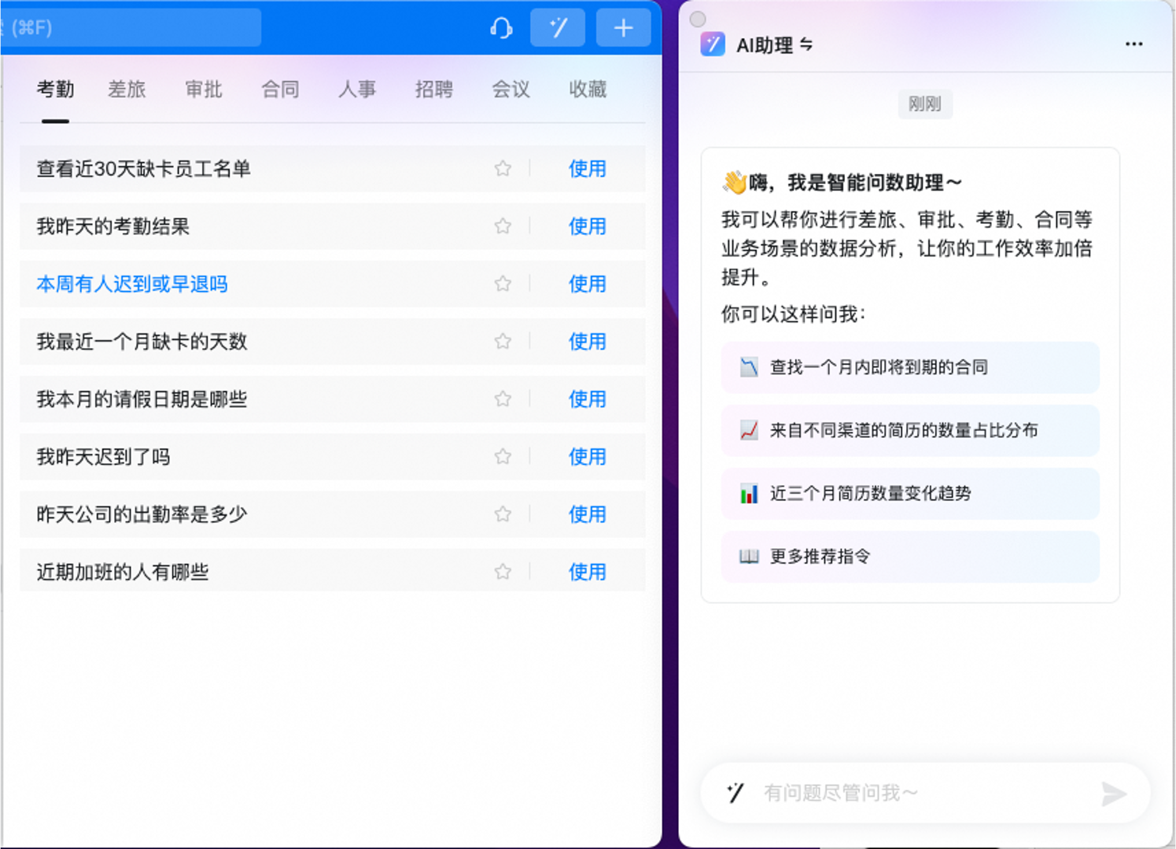This screenshot has width=1176, height=849.
Task: Click the plus button in blue toolbar
Action: (623, 27)
